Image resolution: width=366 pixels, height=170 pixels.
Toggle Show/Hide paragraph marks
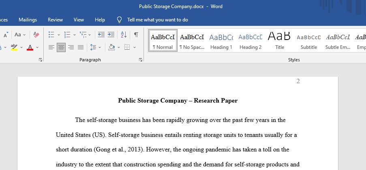[136, 35]
